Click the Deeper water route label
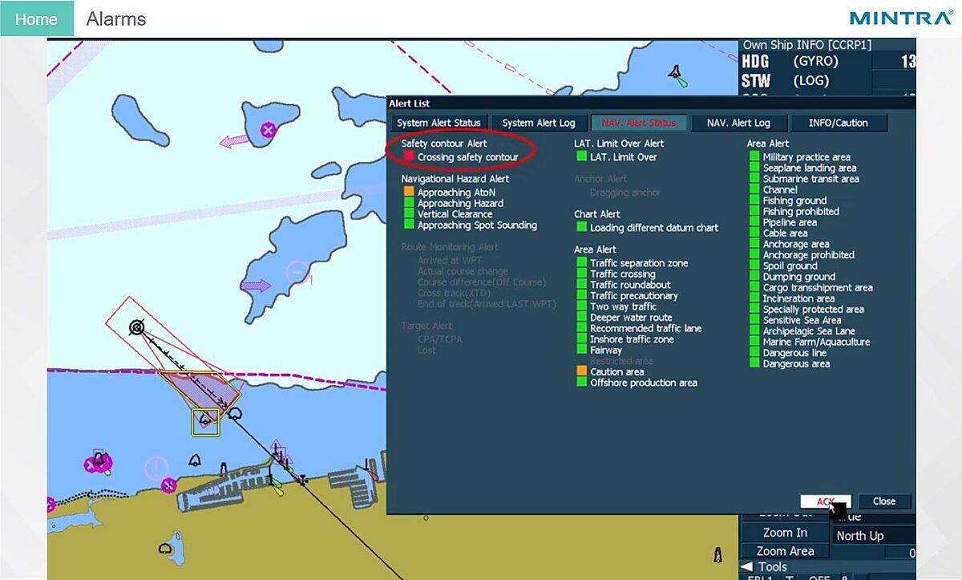The image size is (962, 580). tap(631, 318)
